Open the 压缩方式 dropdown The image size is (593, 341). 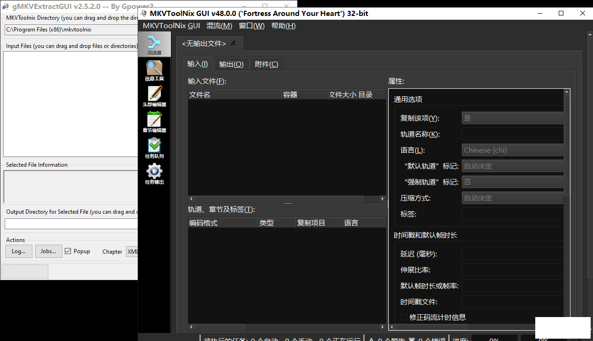(513, 198)
